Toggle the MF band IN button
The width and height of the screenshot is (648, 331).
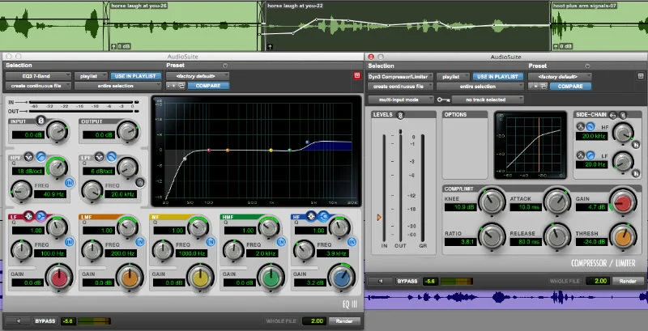[x=211, y=242]
